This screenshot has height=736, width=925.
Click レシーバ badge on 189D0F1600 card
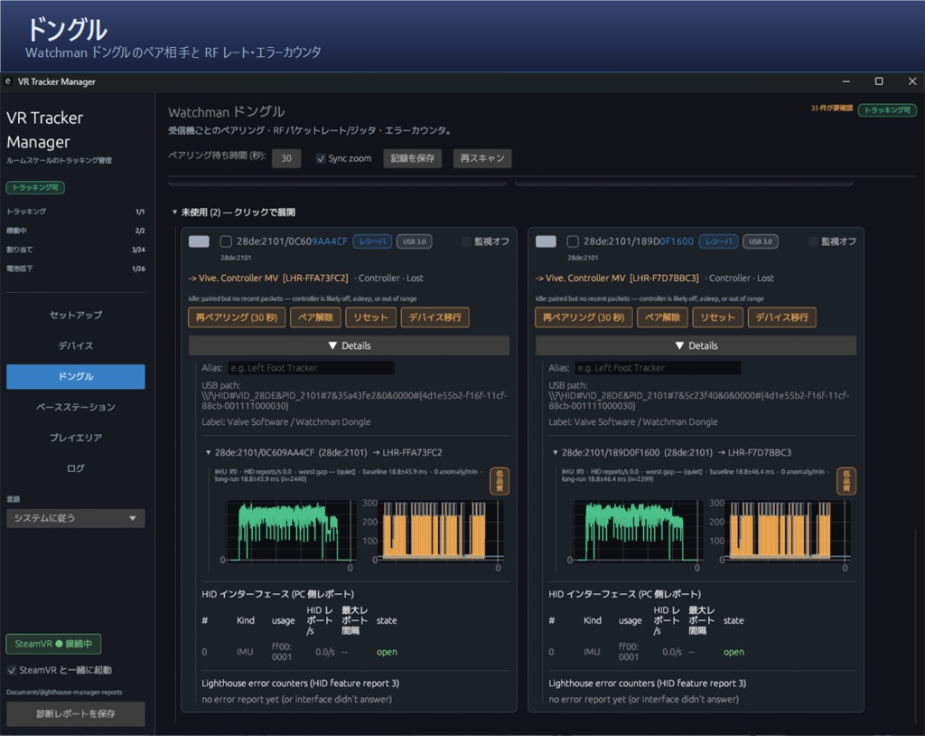pyautogui.click(x=718, y=241)
